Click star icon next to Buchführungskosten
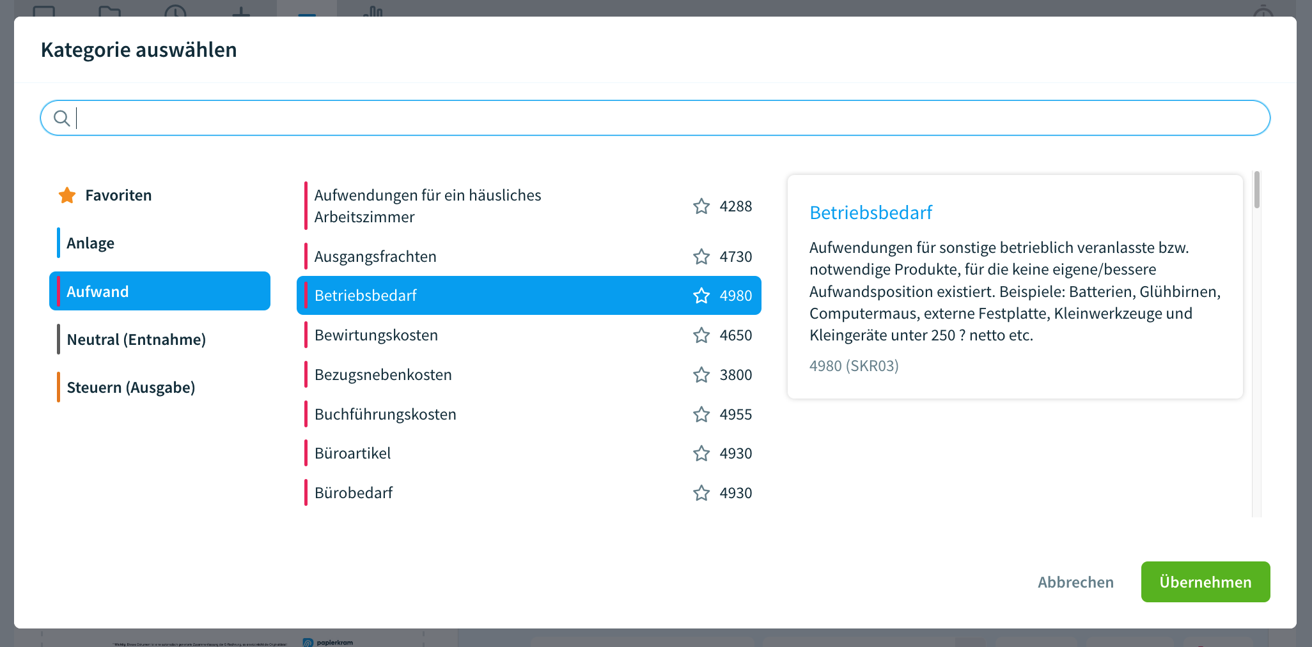The image size is (1312, 647). coord(701,415)
